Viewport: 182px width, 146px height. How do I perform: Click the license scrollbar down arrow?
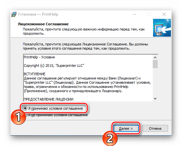(x=155, y=99)
